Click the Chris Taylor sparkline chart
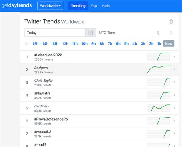The height and width of the screenshot is (147, 182). (159, 82)
